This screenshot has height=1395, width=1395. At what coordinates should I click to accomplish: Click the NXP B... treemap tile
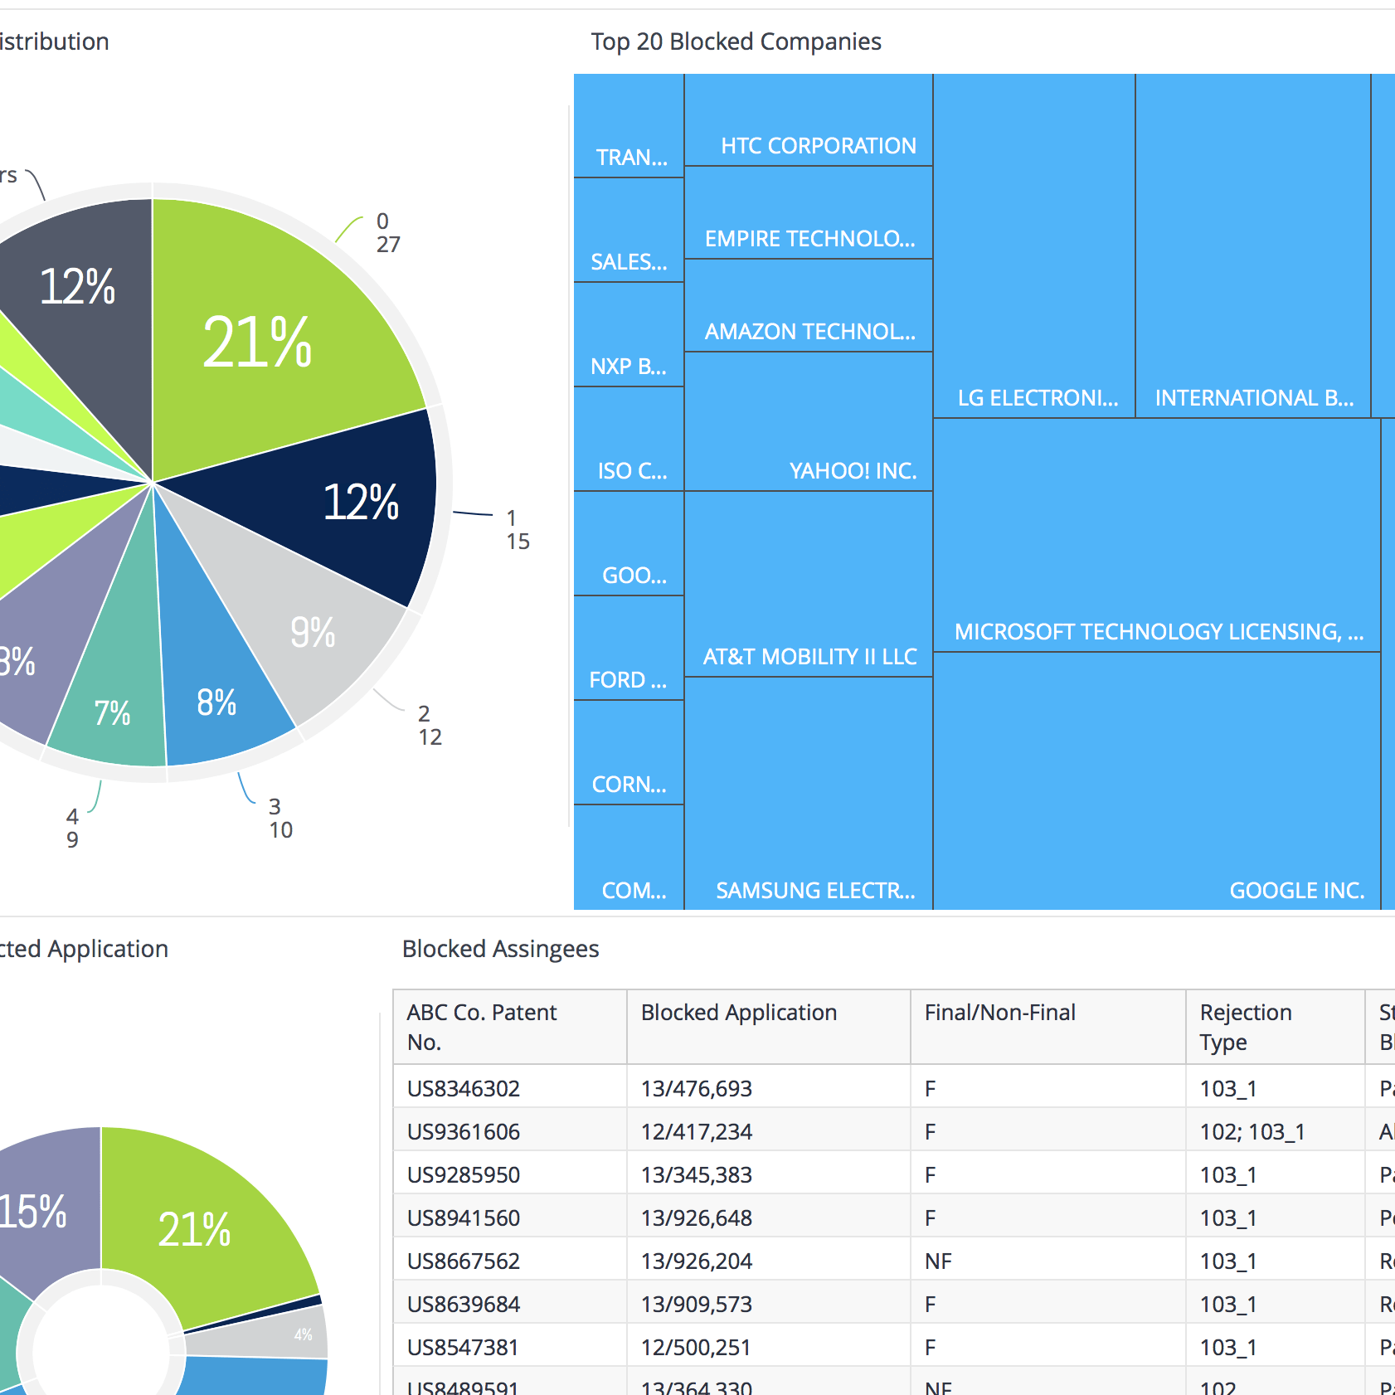629,335
